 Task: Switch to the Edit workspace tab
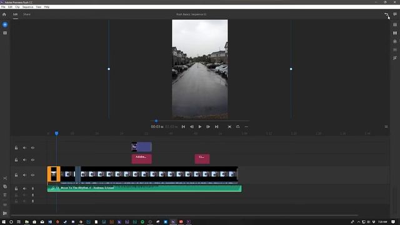(15, 14)
